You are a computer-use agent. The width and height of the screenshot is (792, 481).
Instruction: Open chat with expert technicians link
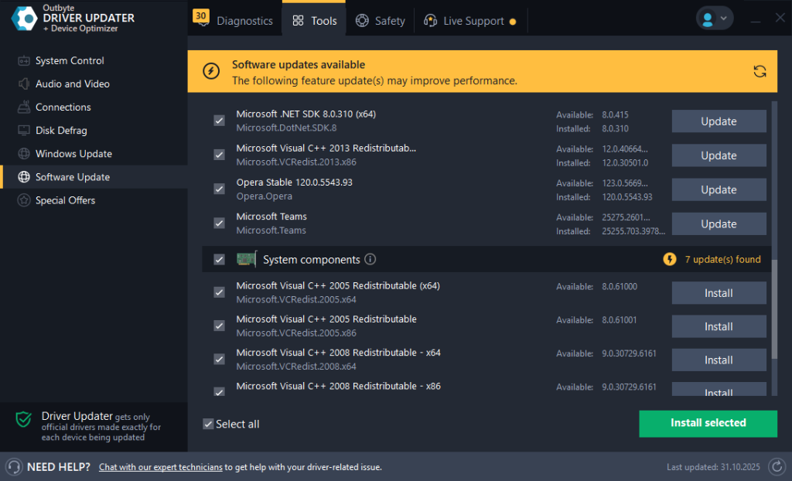(160, 467)
